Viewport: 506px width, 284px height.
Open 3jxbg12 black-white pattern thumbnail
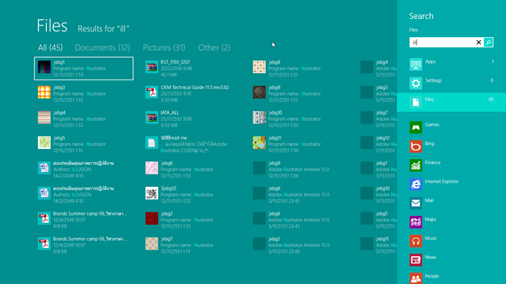click(152, 193)
